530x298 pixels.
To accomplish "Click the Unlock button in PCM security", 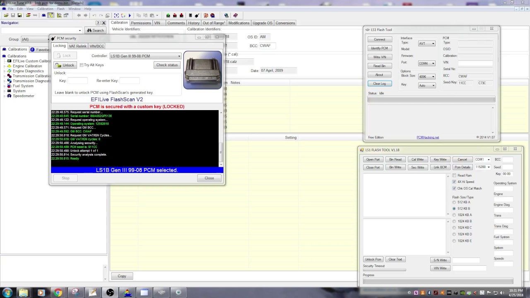I will tap(65, 65).
